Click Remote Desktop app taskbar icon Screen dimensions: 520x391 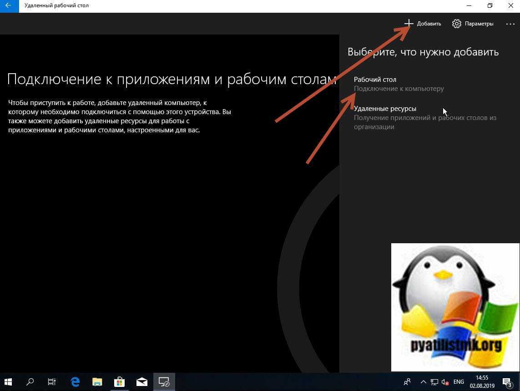click(164, 382)
